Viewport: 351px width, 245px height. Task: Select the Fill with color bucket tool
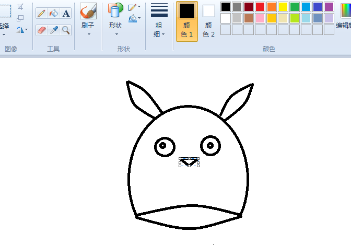[54, 14]
